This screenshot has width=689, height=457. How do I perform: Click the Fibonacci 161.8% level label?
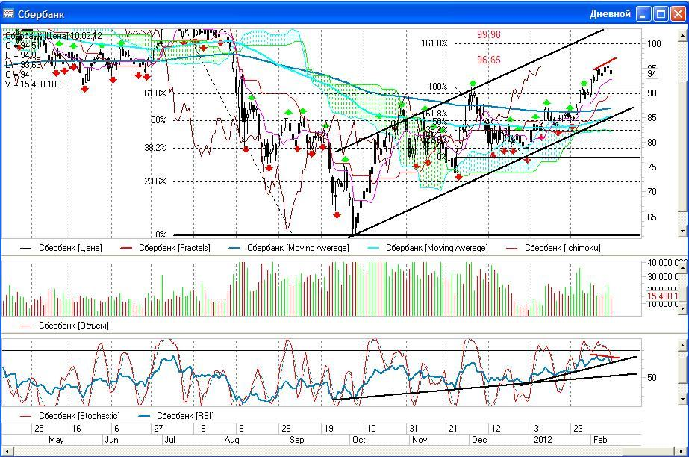[434, 43]
